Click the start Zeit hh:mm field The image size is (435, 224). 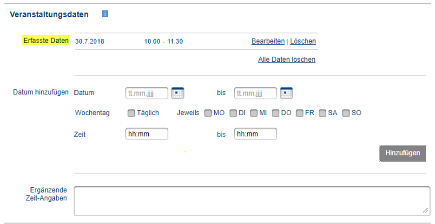point(147,134)
